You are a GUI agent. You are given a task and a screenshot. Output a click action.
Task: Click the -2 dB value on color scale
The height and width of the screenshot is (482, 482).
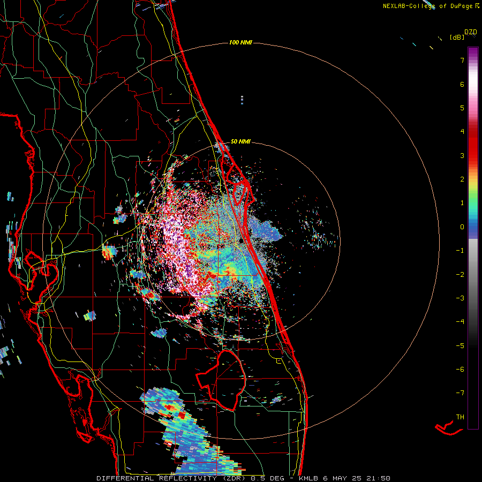click(x=460, y=274)
